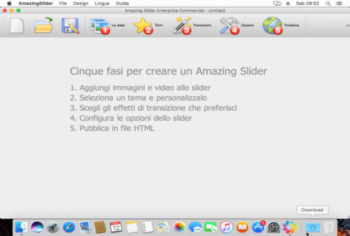Save project with the floppy disk icon

70,26
